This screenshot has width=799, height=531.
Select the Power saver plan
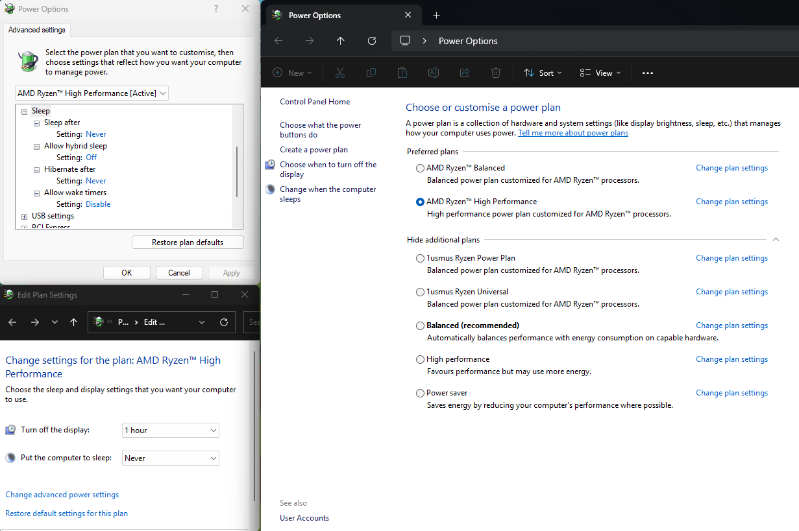(x=420, y=393)
